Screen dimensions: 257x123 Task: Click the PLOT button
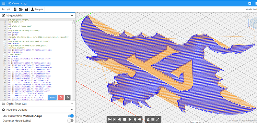(52, 97)
